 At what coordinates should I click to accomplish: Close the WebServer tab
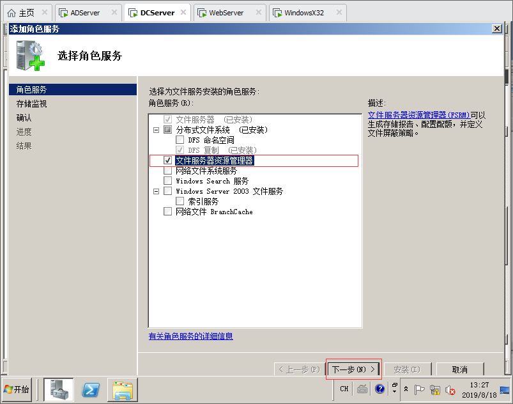click(x=259, y=12)
